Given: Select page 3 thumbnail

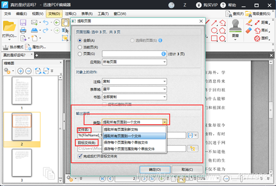Looking at the screenshot, I should point(22,163).
